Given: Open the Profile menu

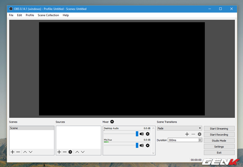Looking at the screenshot, I should [30, 15].
